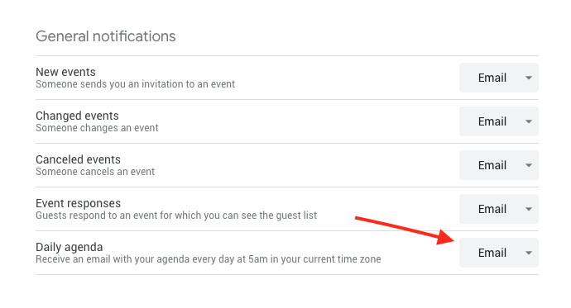Click the arrow icon beside New events Email

(529, 78)
